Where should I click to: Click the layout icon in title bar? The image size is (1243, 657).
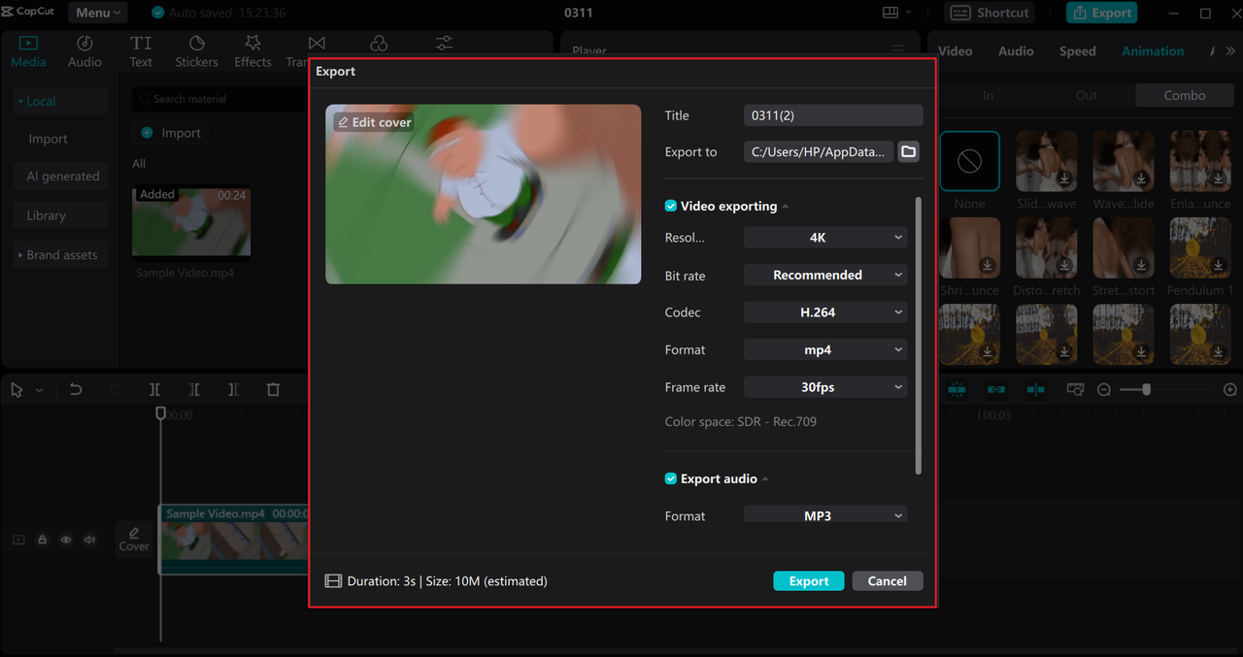tap(890, 13)
